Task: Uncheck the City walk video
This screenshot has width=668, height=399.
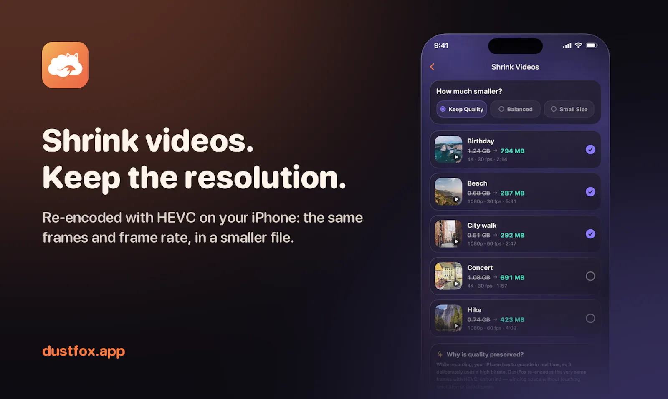Action: pos(590,234)
